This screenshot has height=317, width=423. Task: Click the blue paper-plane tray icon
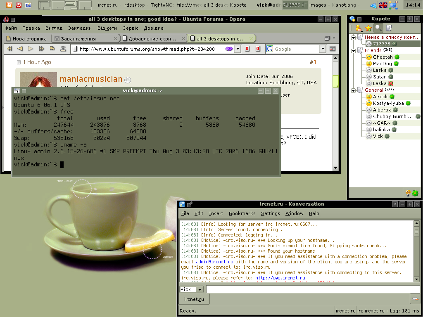(x=373, y=5)
